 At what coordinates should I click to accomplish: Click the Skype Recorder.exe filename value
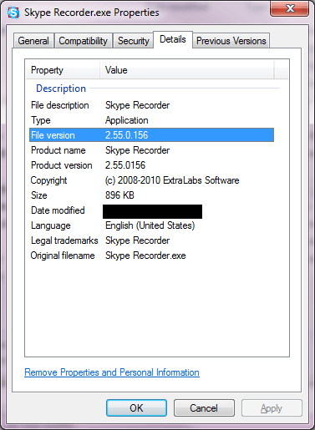145,255
